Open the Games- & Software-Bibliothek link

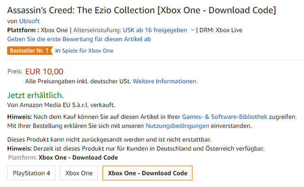(225, 117)
